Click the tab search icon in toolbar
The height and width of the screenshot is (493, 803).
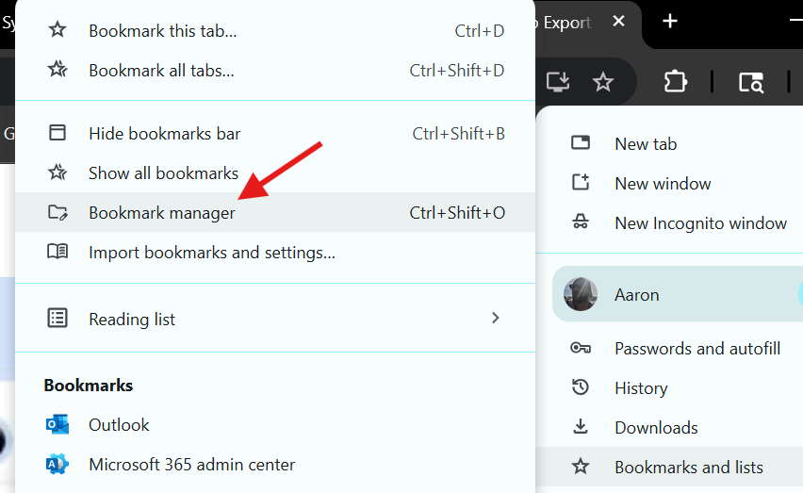point(750,83)
